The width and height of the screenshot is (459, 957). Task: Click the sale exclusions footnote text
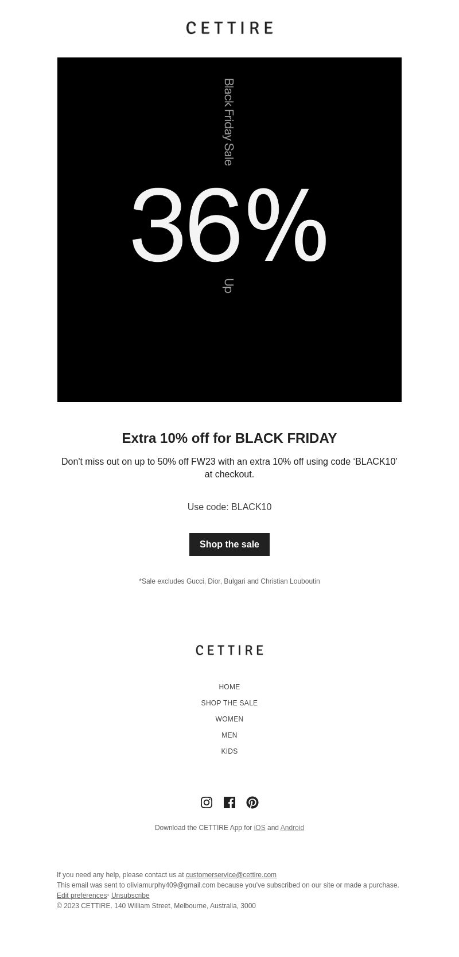(x=229, y=581)
